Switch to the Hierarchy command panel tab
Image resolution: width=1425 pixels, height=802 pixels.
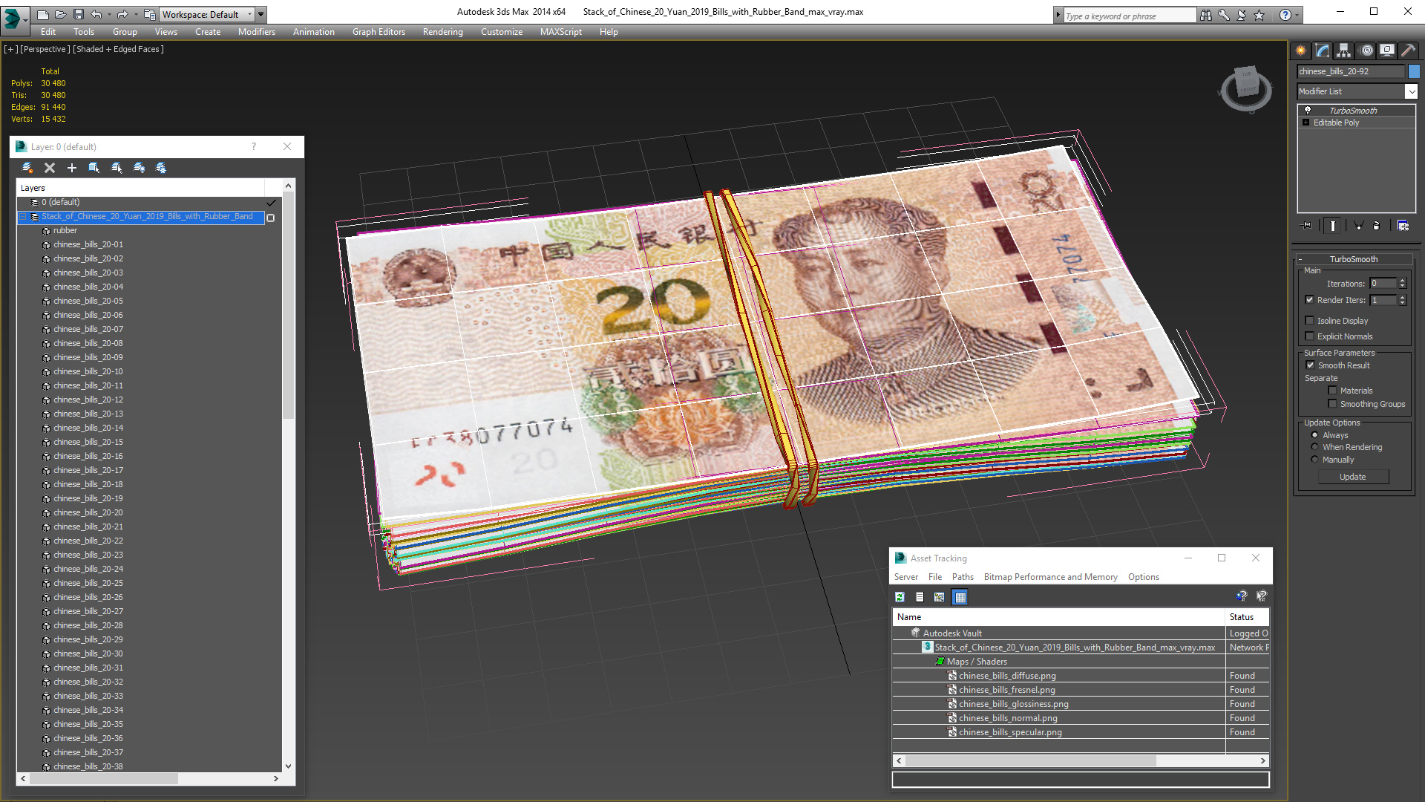point(1344,50)
